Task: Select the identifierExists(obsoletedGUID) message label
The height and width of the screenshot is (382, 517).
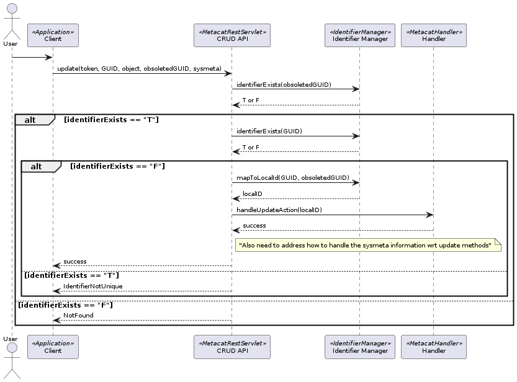Action: 284,84
